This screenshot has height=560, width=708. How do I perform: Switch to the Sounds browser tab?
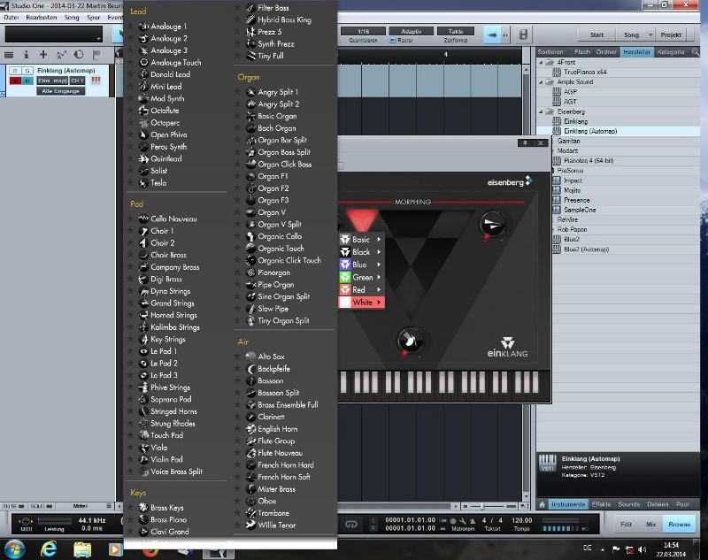[629, 504]
